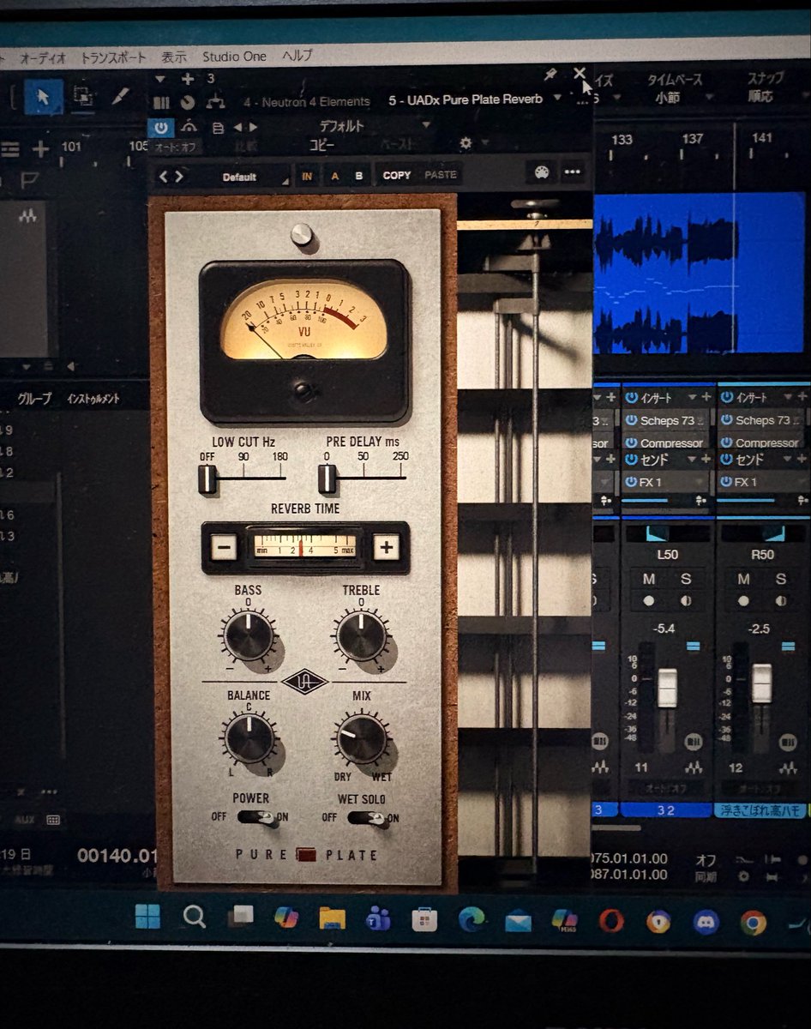
Task: Select the A preset slot
Action: [335, 176]
